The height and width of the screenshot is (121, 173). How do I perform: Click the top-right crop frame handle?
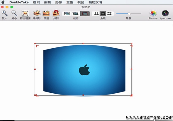(x=131, y=44)
